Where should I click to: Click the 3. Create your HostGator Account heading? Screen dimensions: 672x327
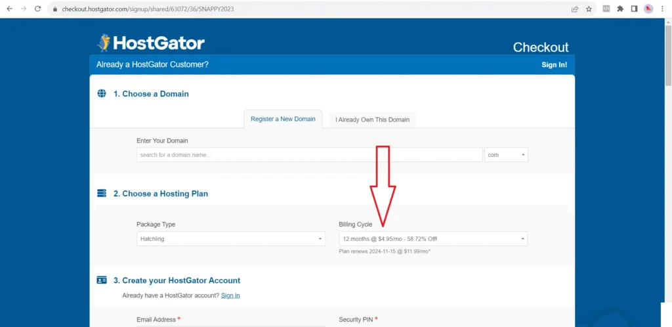click(177, 280)
